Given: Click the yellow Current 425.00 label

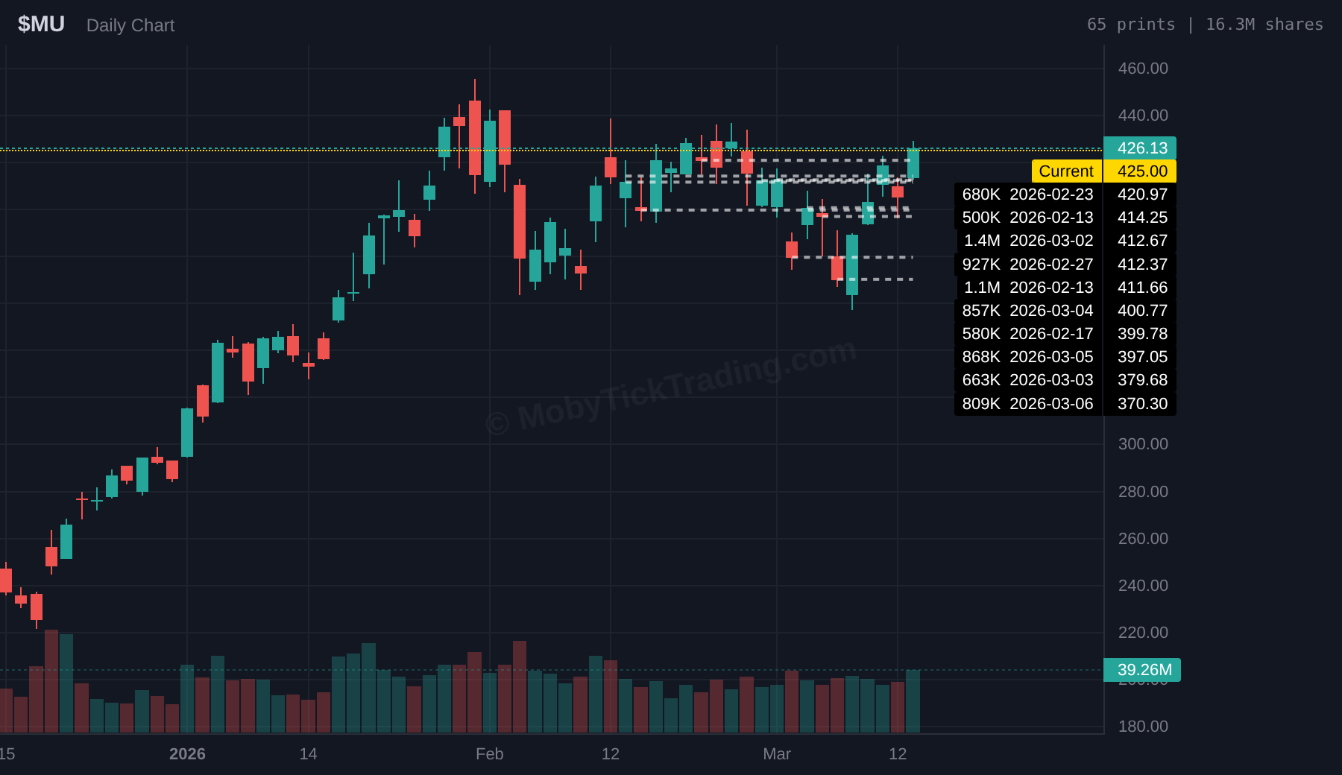Looking at the screenshot, I should coord(1103,171).
